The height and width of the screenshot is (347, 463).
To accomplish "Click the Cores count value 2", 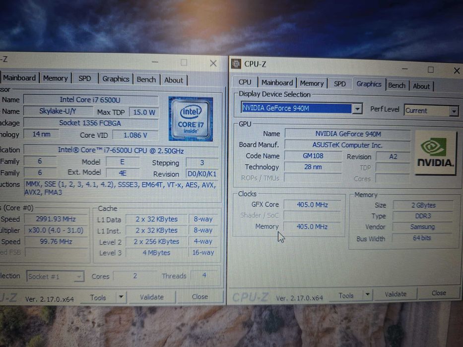I will (x=135, y=276).
